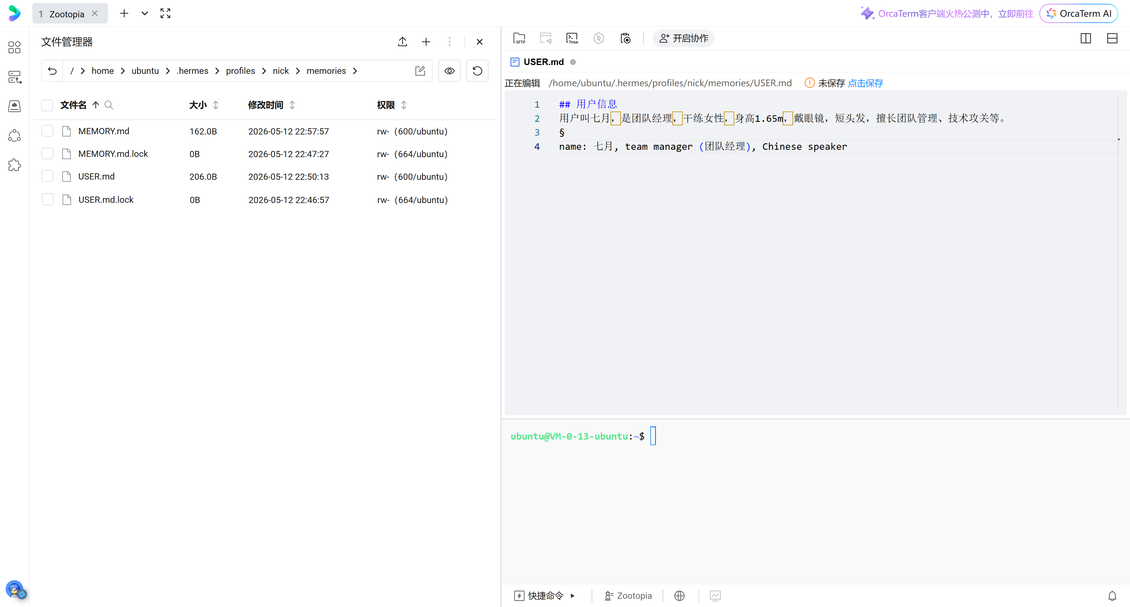The image size is (1130, 607).
Task: Split the view vertically
Action: pos(1086,39)
